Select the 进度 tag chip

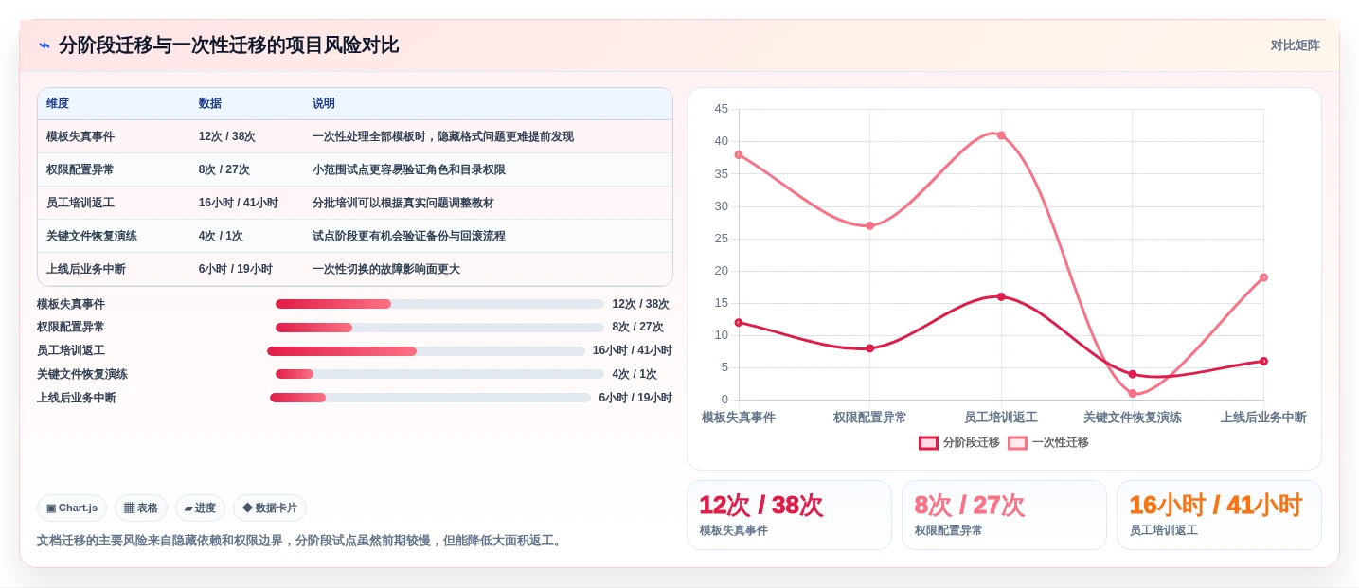tap(200, 508)
